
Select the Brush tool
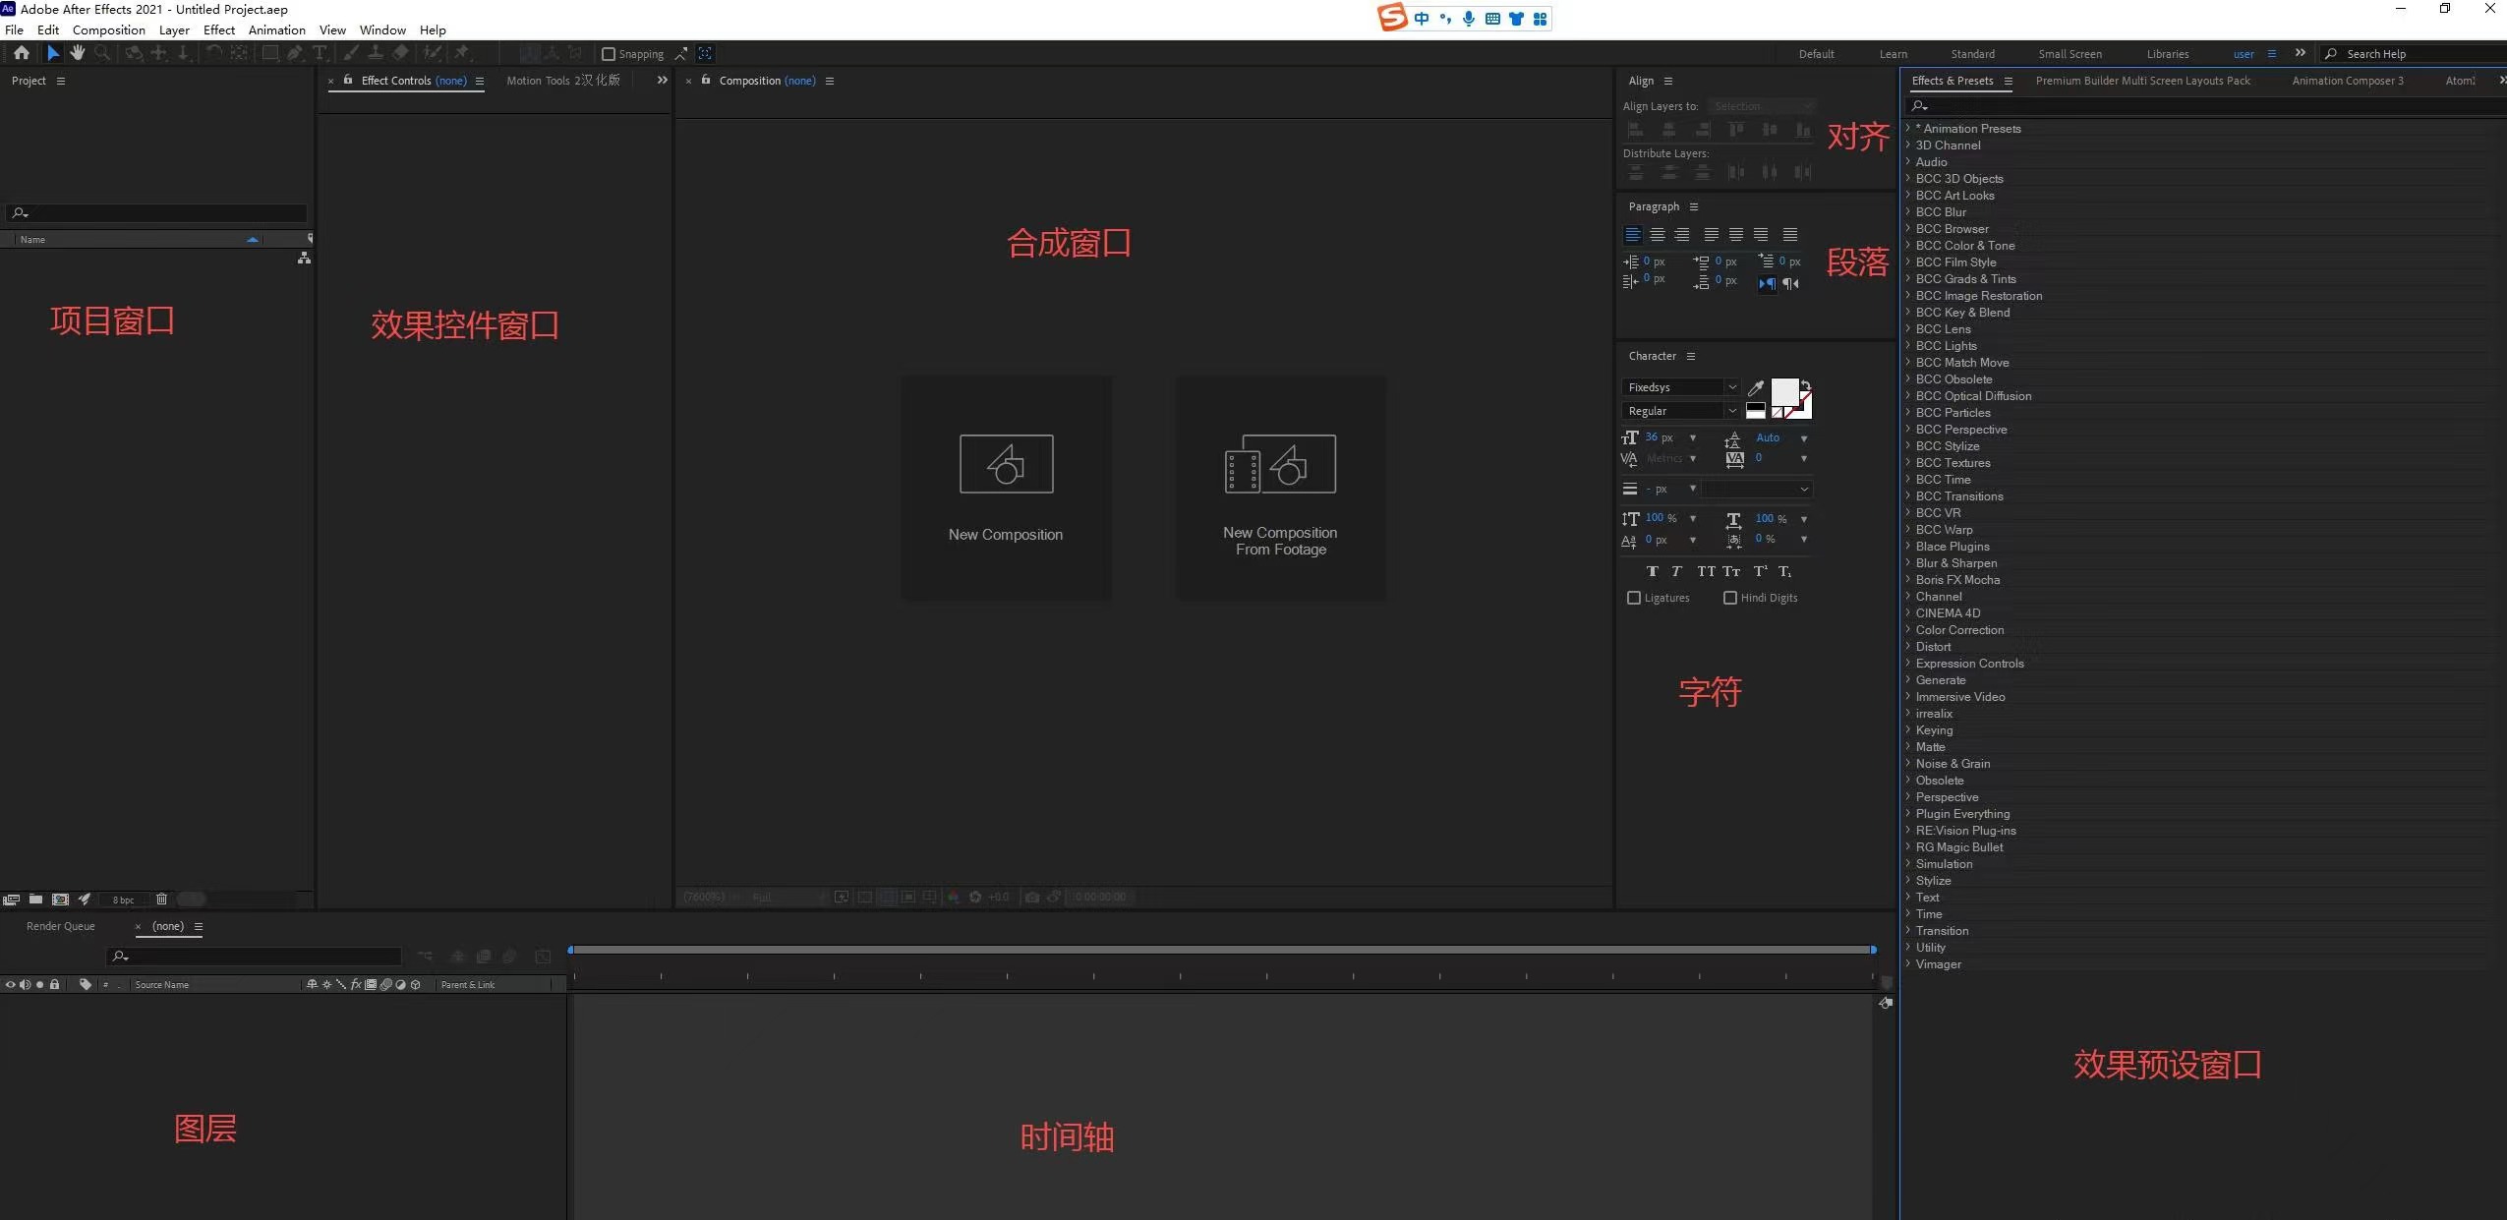[x=351, y=53]
